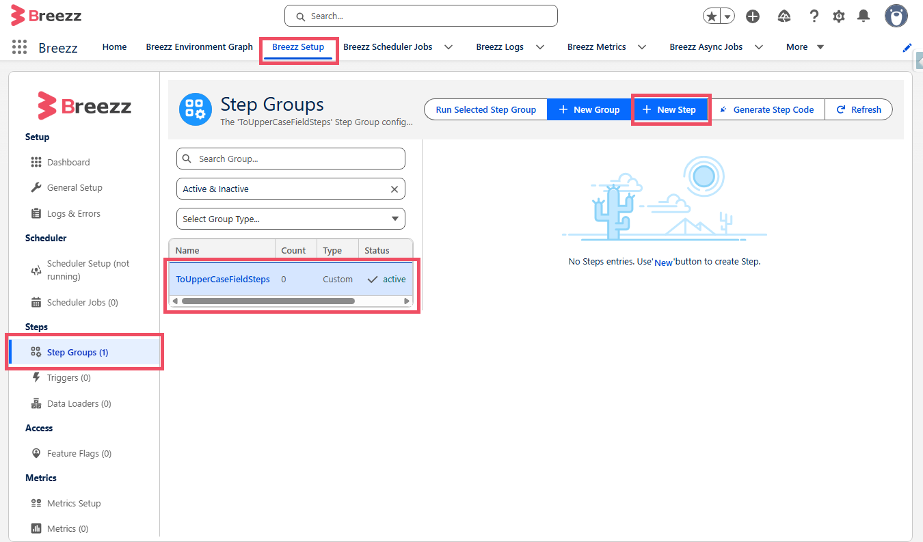923x542 pixels.
Task: Open the Breezz Scheduler Jobs tab
Action: tap(388, 47)
